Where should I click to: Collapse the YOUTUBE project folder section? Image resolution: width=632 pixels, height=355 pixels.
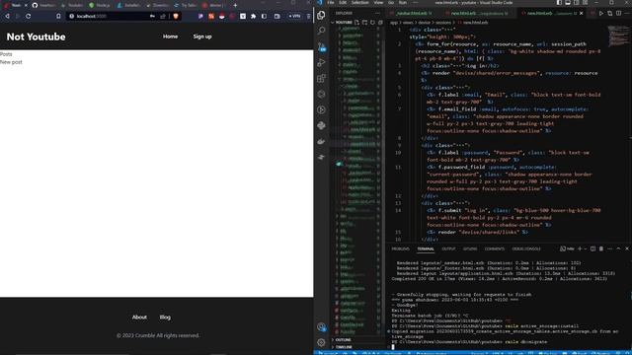coord(343,23)
